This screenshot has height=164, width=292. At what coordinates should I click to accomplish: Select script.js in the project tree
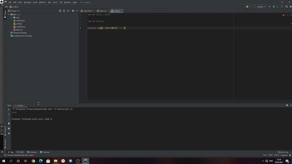(x=19, y=24)
